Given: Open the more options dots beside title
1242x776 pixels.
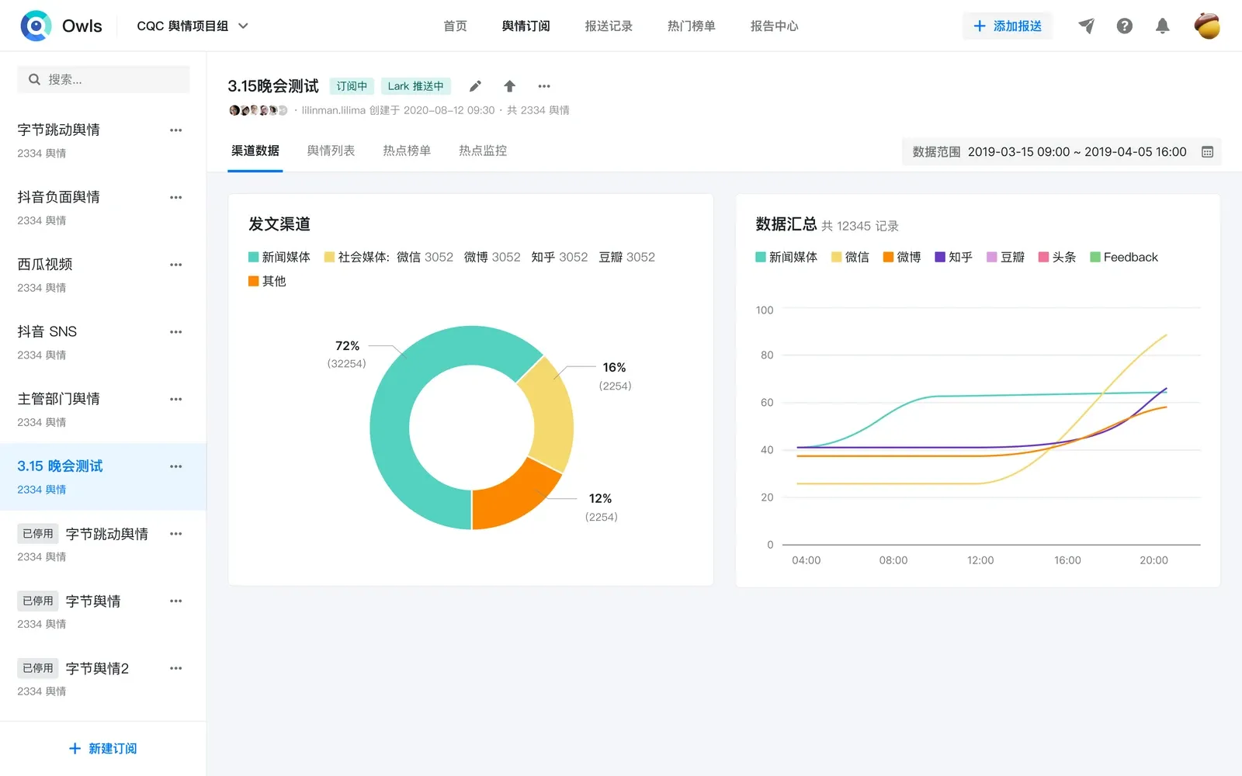Looking at the screenshot, I should click(544, 86).
